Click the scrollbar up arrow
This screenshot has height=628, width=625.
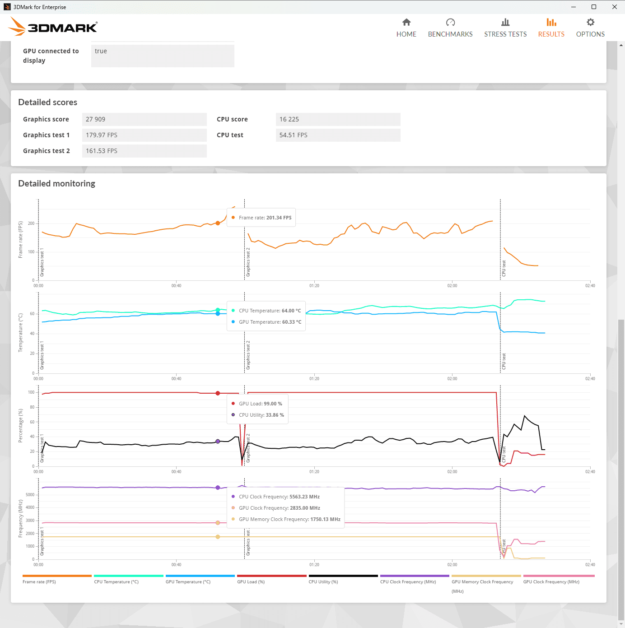[x=621, y=45]
